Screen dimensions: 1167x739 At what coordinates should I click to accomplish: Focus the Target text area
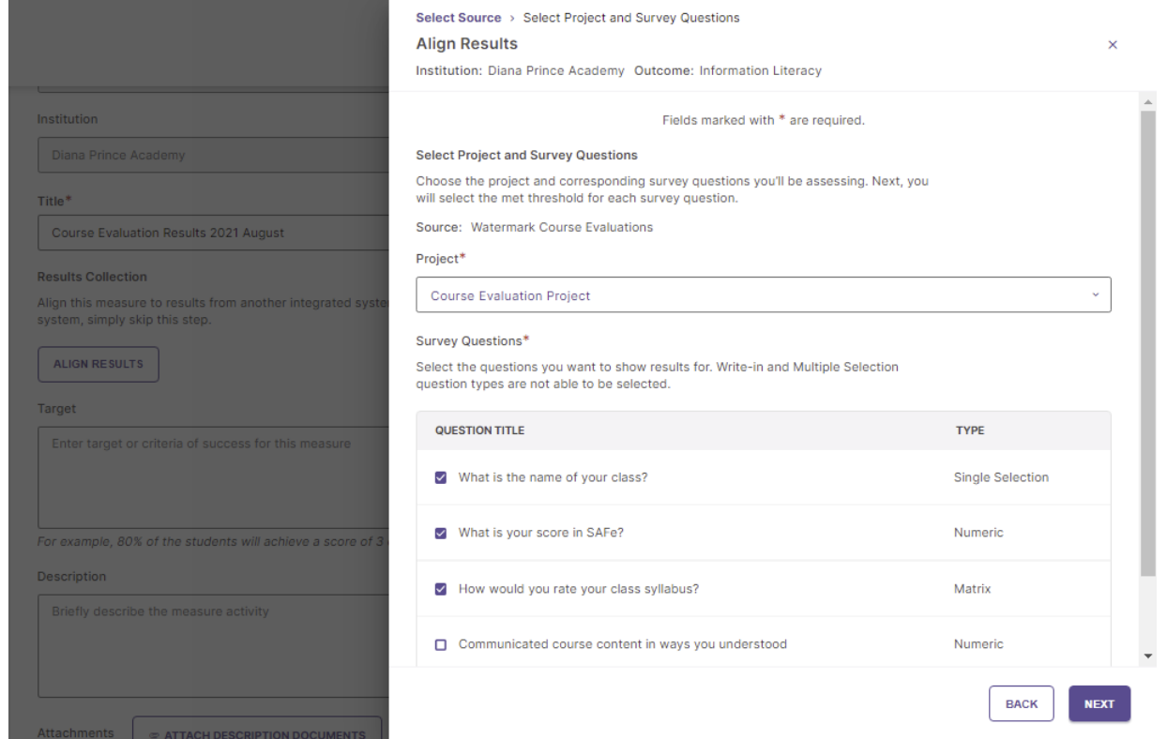tap(214, 477)
